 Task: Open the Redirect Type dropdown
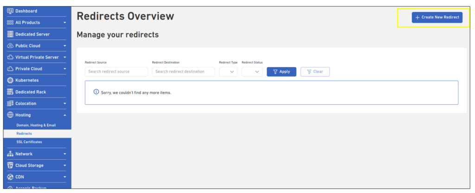click(228, 72)
